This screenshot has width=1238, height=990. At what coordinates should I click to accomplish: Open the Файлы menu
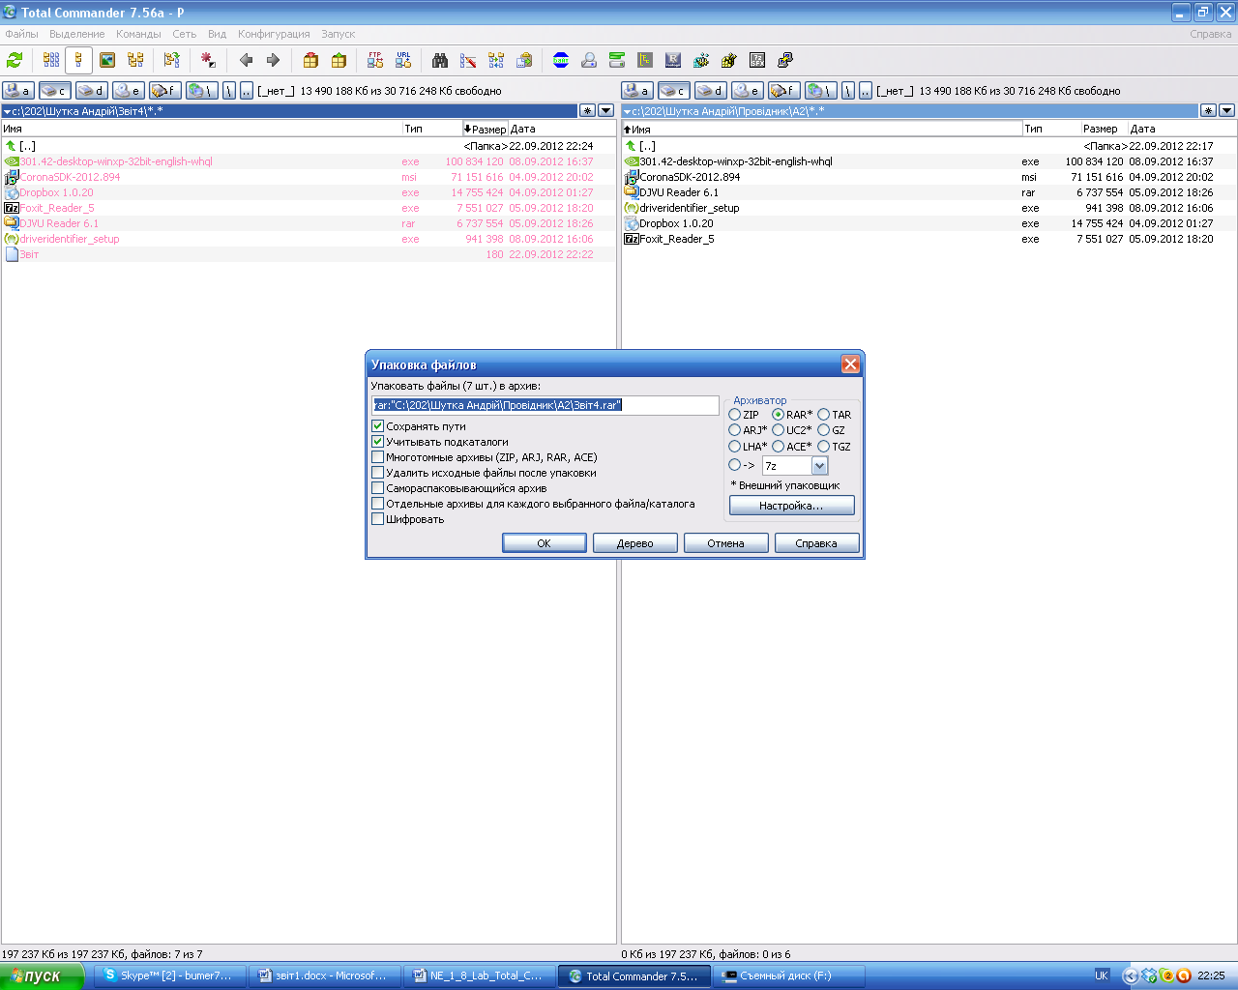pyautogui.click(x=21, y=34)
